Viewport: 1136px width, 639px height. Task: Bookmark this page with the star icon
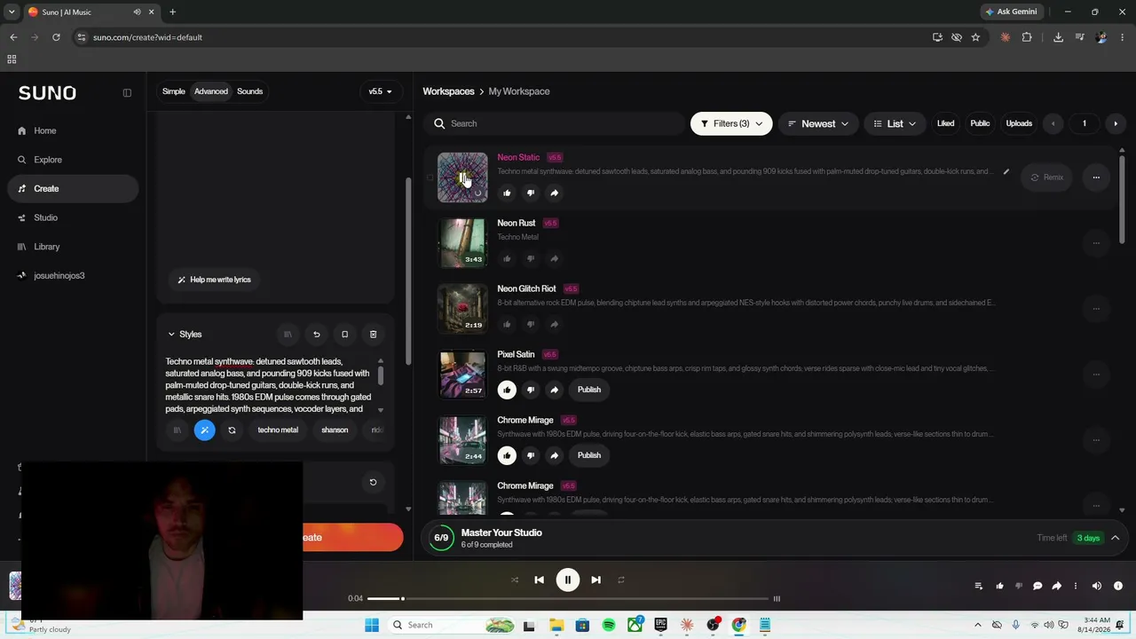click(x=975, y=37)
